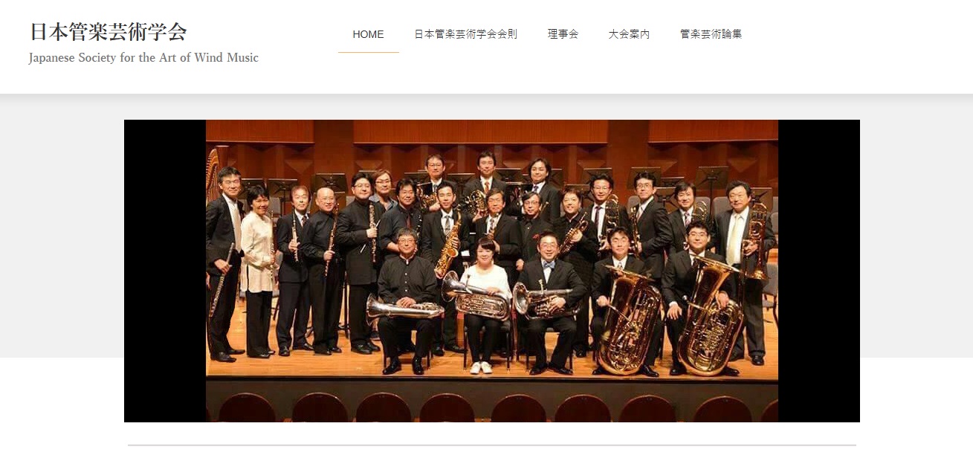Go to the 理事会 page
This screenshot has width=973, height=461.
(x=563, y=34)
